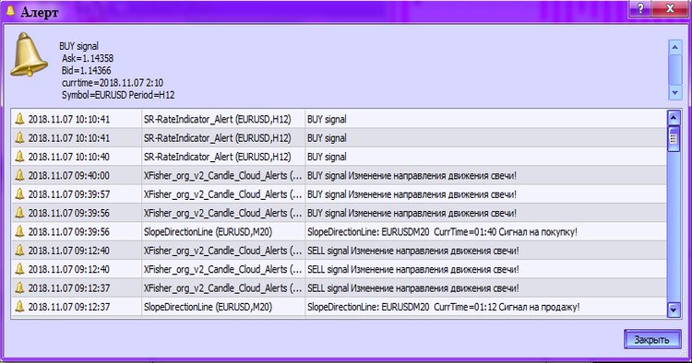Screen dimensions: 692x363
Task: Click the Алерт window title text
Action: [40, 12]
